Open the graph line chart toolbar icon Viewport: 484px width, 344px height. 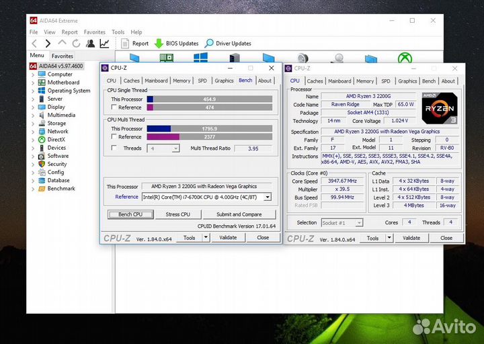point(104,44)
